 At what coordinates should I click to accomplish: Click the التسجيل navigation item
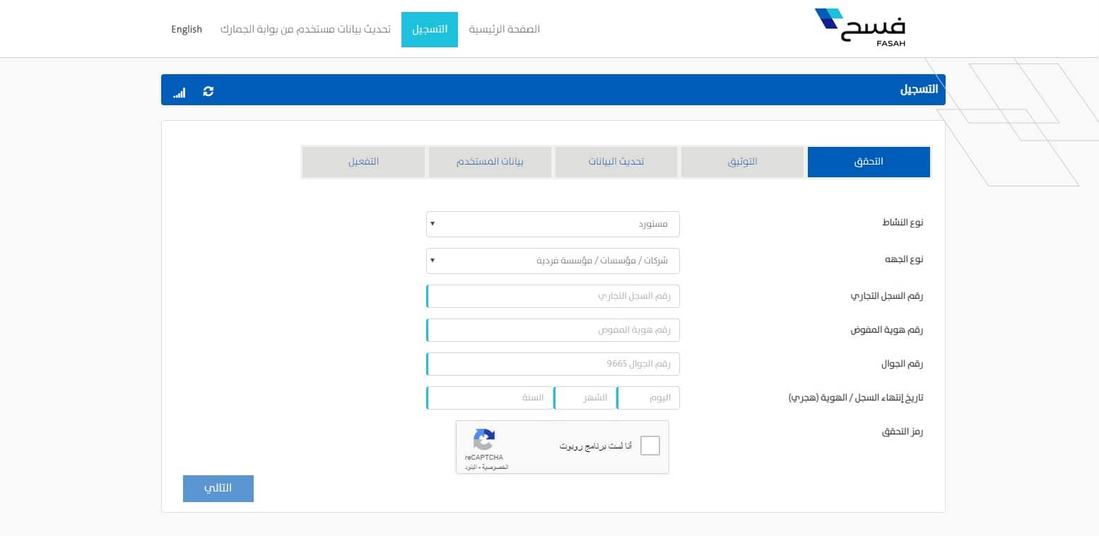430,30
